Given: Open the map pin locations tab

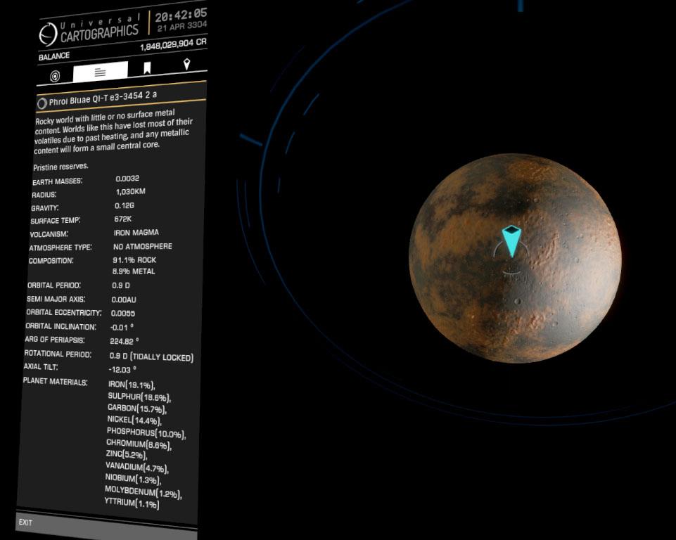Looking at the screenshot, I should [x=186, y=64].
